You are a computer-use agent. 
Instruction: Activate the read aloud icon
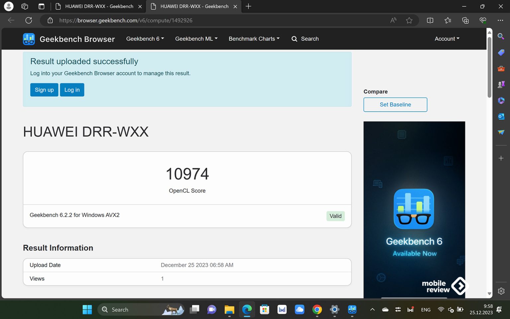(393, 20)
